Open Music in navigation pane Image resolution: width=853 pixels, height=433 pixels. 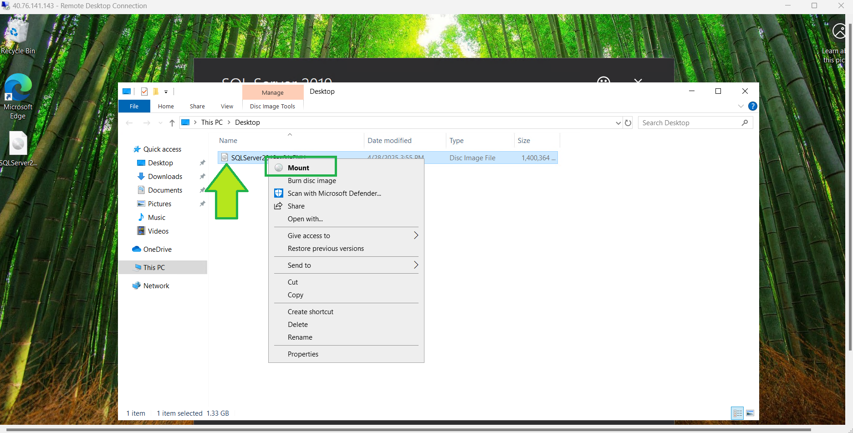coord(157,218)
